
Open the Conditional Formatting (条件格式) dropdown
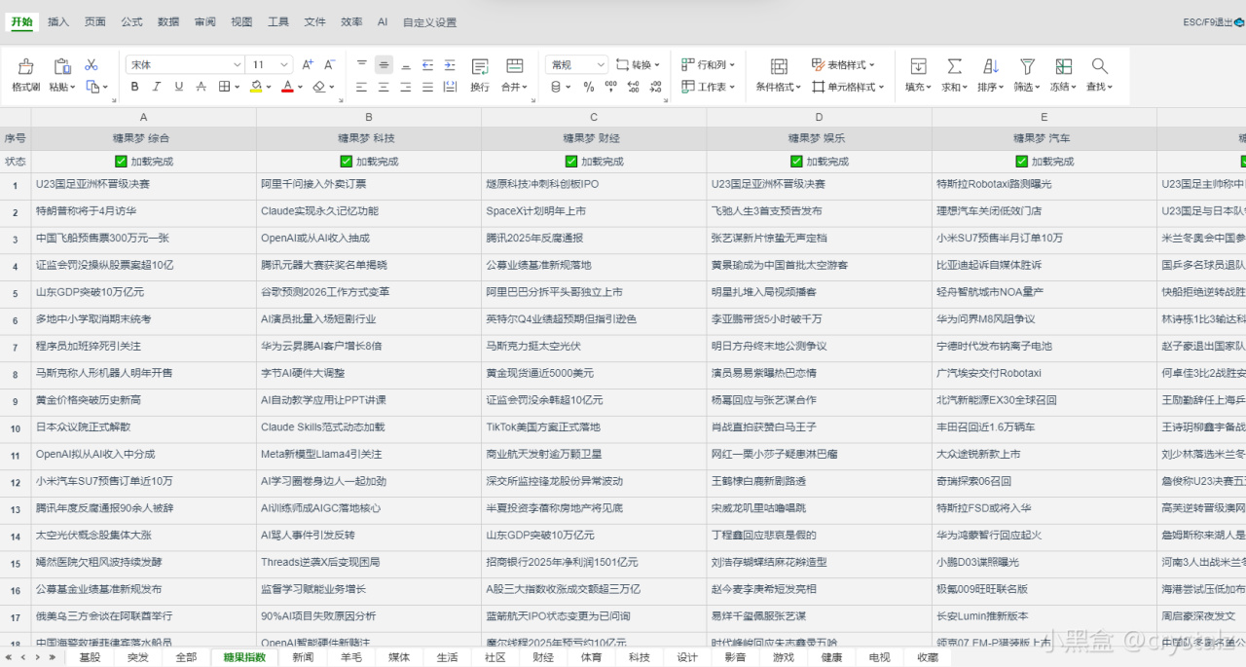coord(779,87)
